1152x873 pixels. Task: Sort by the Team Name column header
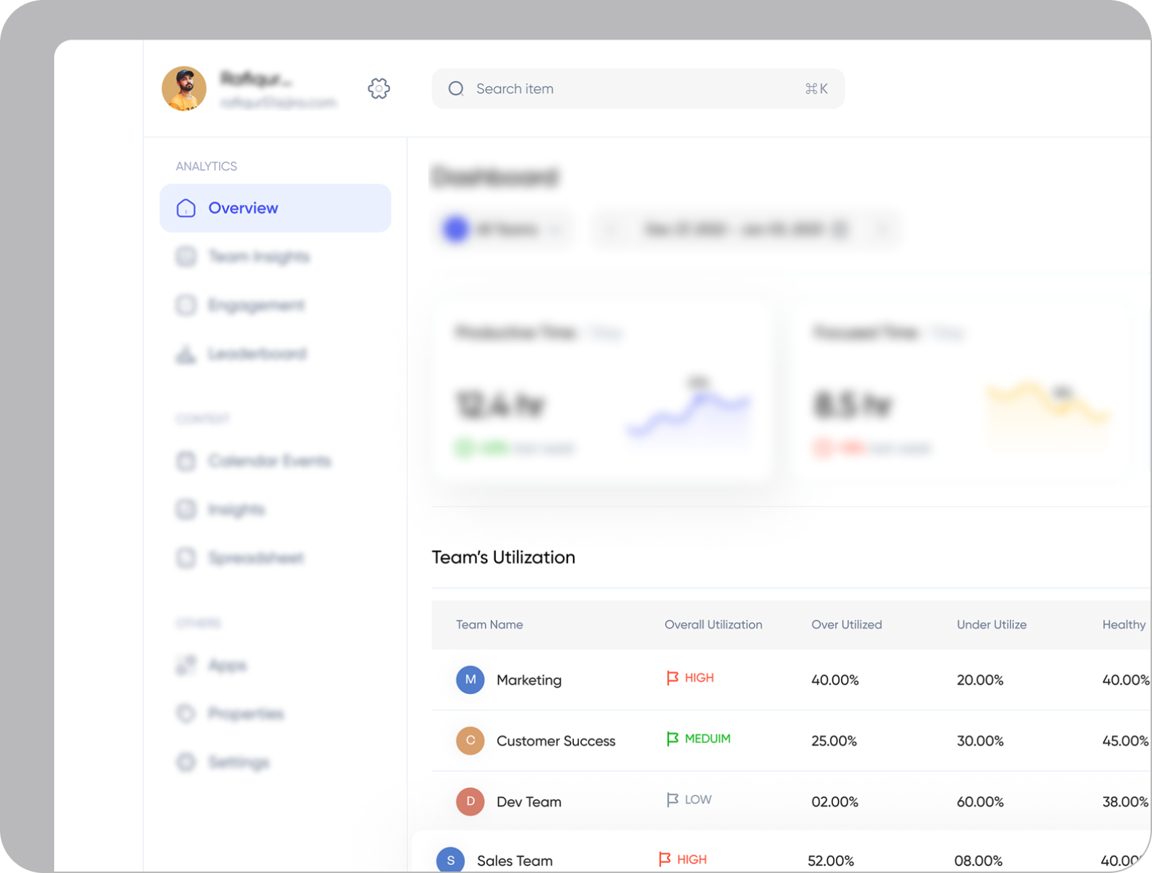pos(489,625)
